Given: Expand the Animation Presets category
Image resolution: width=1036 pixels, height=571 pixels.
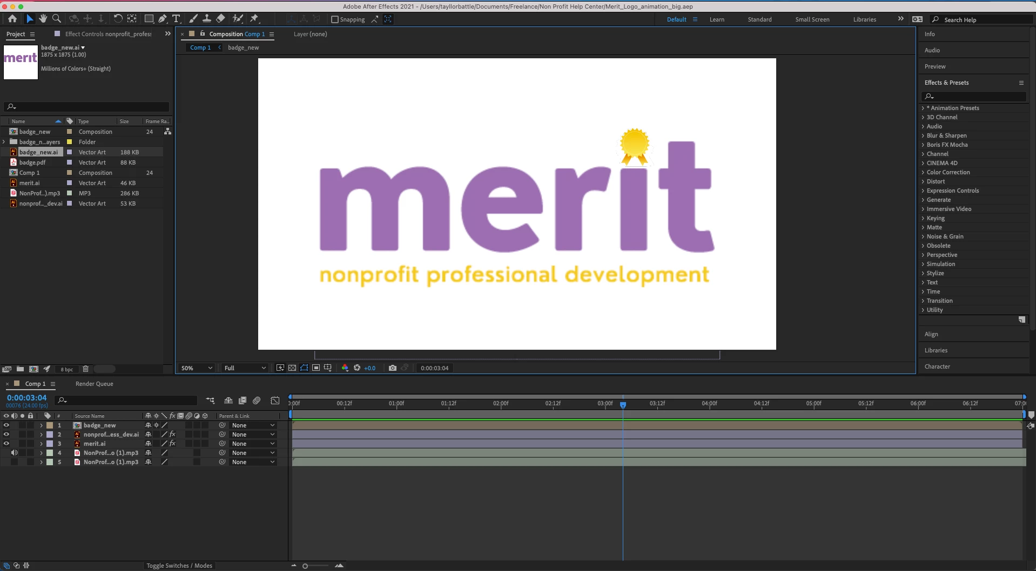Looking at the screenshot, I should (923, 108).
